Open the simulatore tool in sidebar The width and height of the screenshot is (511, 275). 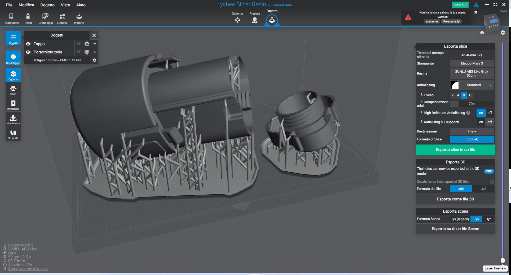tap(13, 120)
